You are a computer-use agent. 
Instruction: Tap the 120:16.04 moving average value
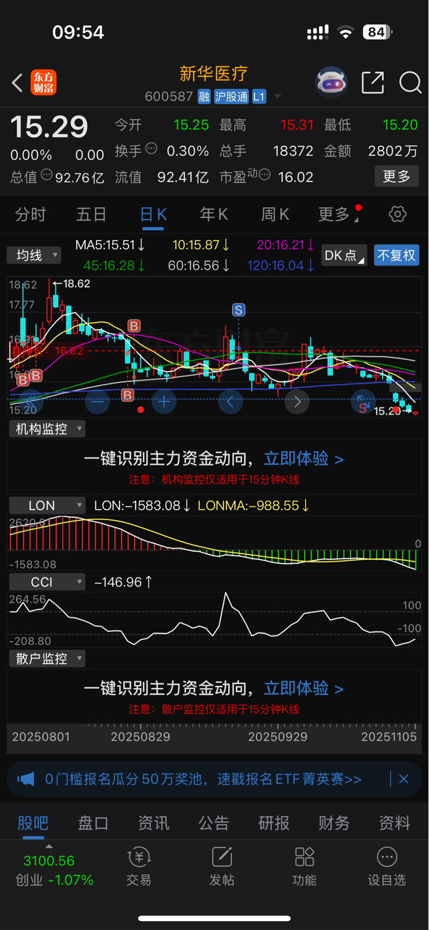tap(281, 265)
